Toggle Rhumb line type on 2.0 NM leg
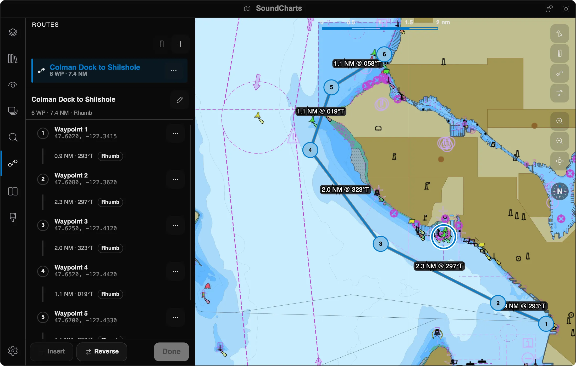The image size is (576, 366). (x=110, y=248)
